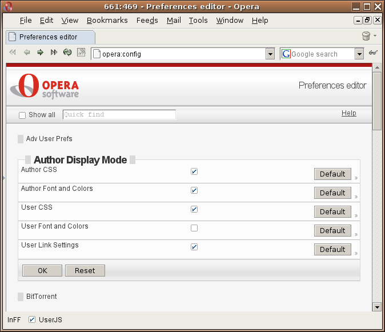This screenshot has height=332, width=385.
Task: Open the Mail menu
Action: click(x=174, y=21)
